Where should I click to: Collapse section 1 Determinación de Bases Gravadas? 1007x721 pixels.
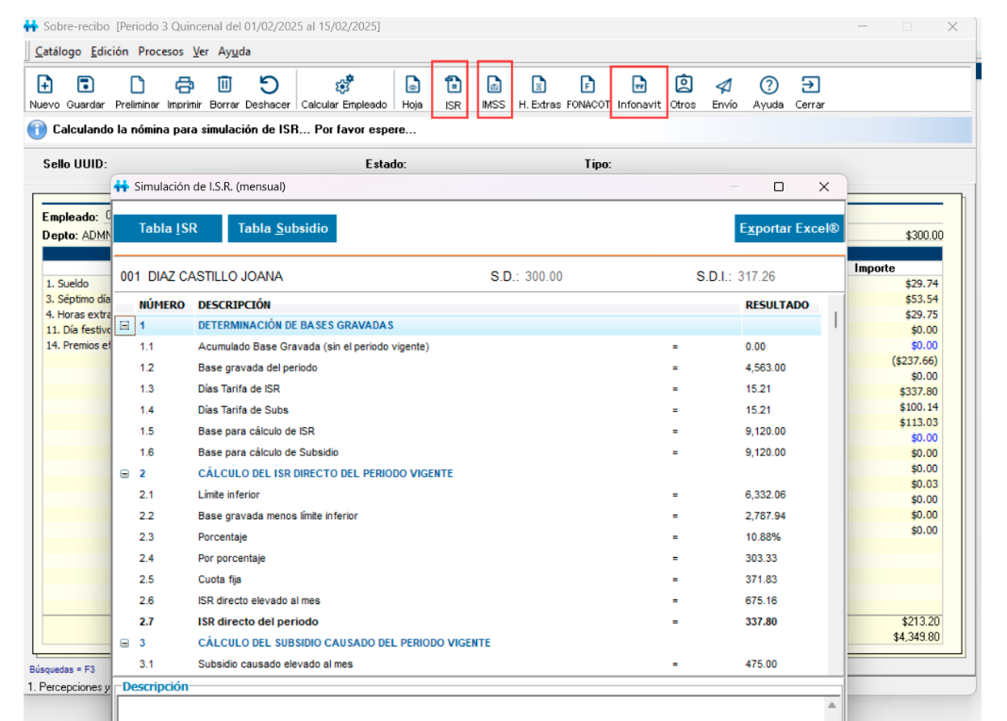[124, 325]
